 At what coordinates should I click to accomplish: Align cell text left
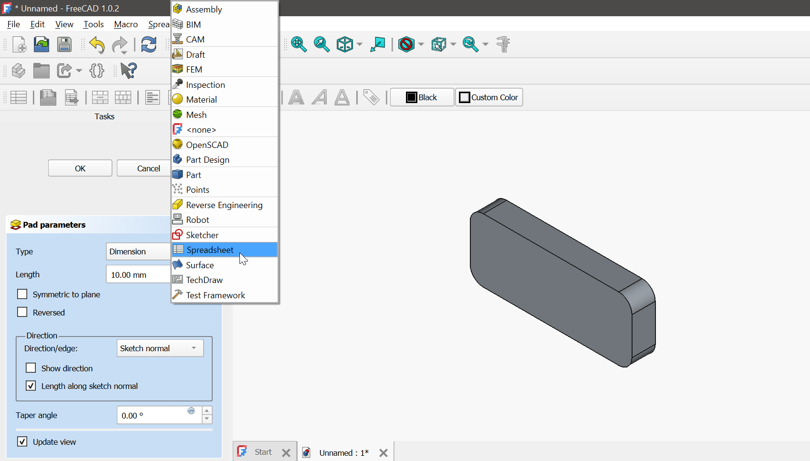point(153,97)
